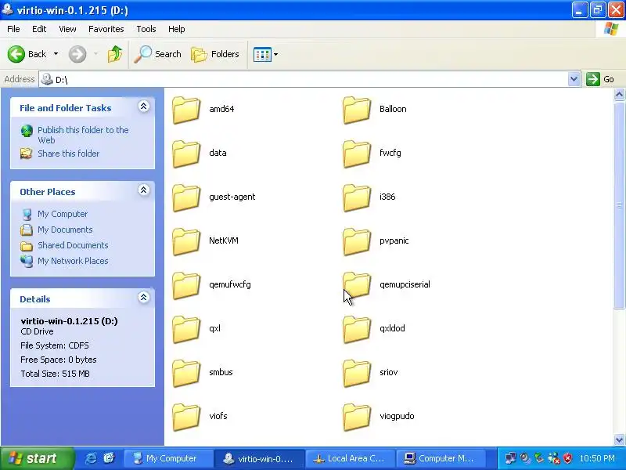Switch to My Computer taskbar button
The width and height of the screenshot is (626, 470).
pos(168,458)
